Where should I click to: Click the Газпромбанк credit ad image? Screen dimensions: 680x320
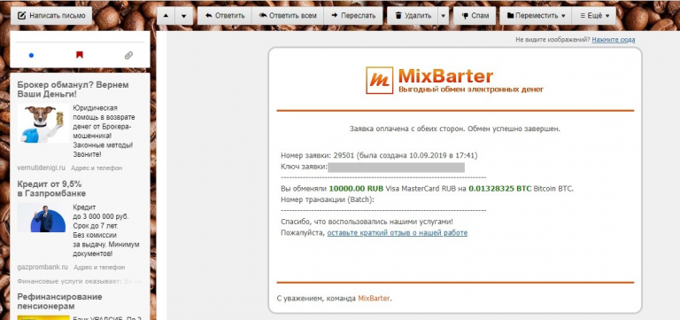(42, 217)
